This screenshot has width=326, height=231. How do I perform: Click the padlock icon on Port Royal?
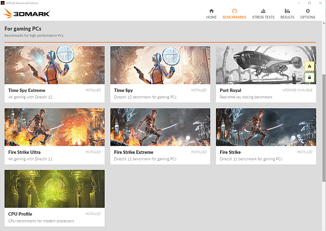[309, 77]
